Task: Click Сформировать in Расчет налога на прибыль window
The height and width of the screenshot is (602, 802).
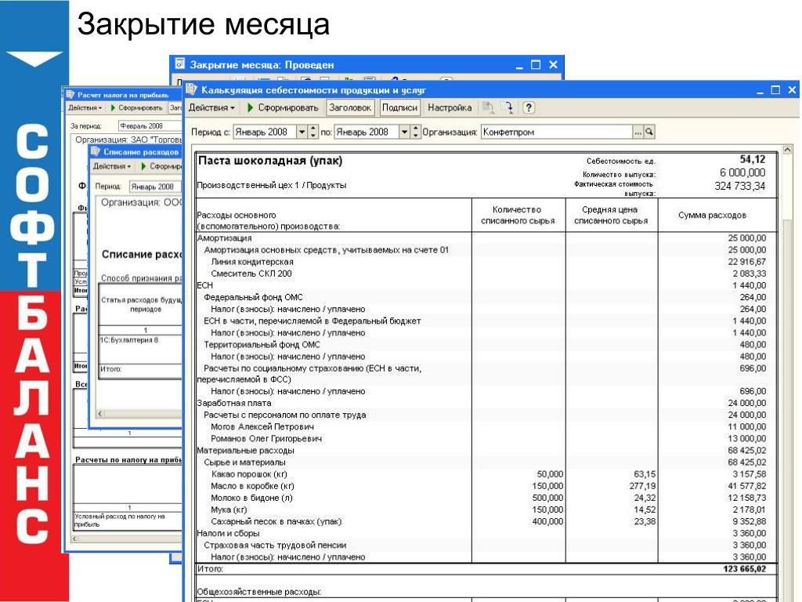Action: tap(140, 108)
